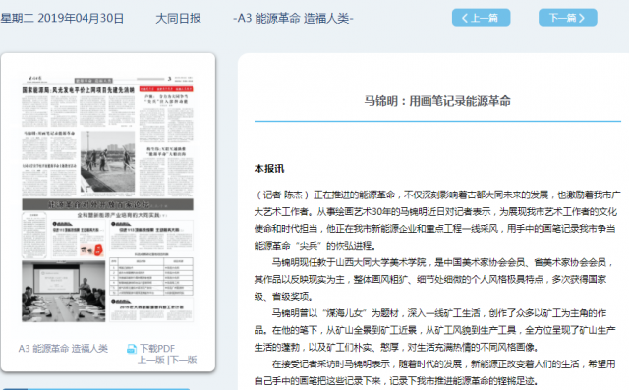Screen dimensions: 629x390
Task: Go to next page edition 下一版
Action: (x=184, y=360)
